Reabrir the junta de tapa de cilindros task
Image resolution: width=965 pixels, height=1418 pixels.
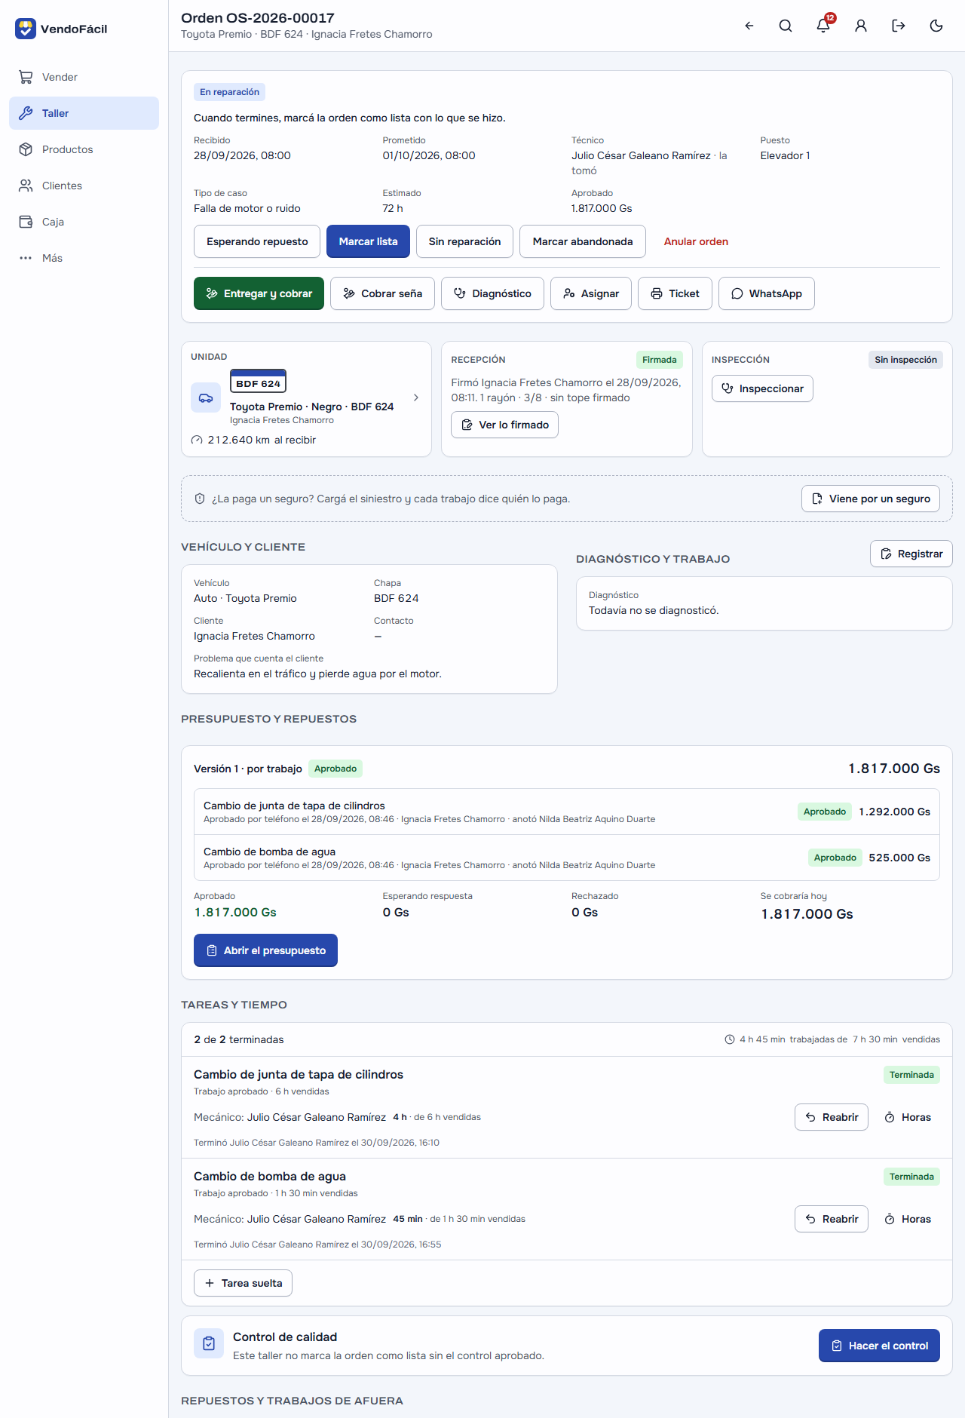point(832,1117)
